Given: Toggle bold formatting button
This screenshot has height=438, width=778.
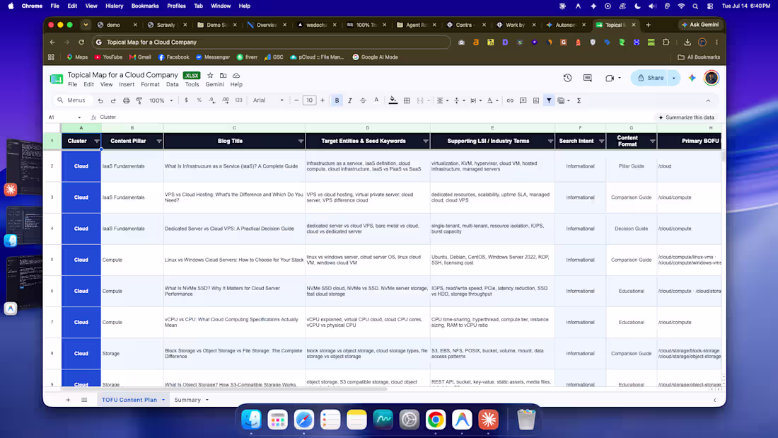Looking at the screenshot, I should pyautogui.click(x=337, y=100).
